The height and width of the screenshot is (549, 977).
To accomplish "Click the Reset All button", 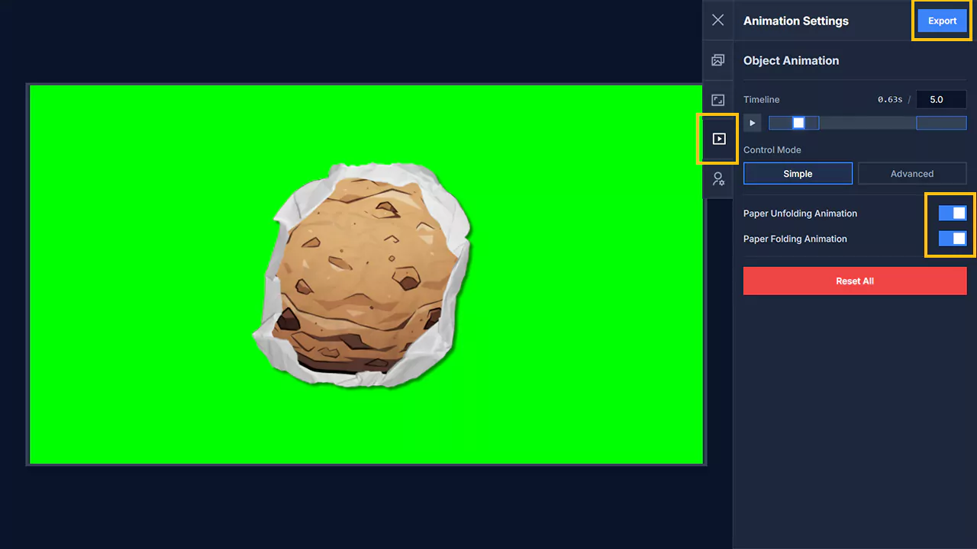I will pyautogui.click(x=855, y=281).
